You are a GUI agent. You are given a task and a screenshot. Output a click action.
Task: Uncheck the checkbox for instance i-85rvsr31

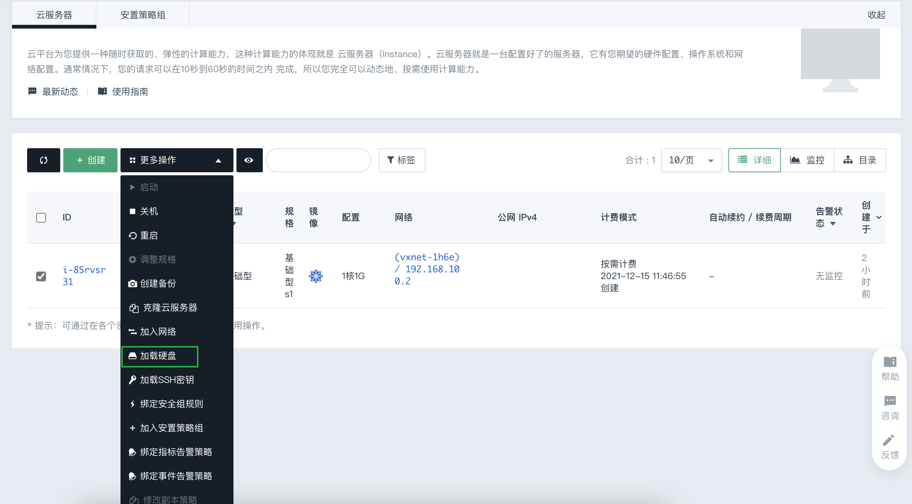click(x=41, y=276)
